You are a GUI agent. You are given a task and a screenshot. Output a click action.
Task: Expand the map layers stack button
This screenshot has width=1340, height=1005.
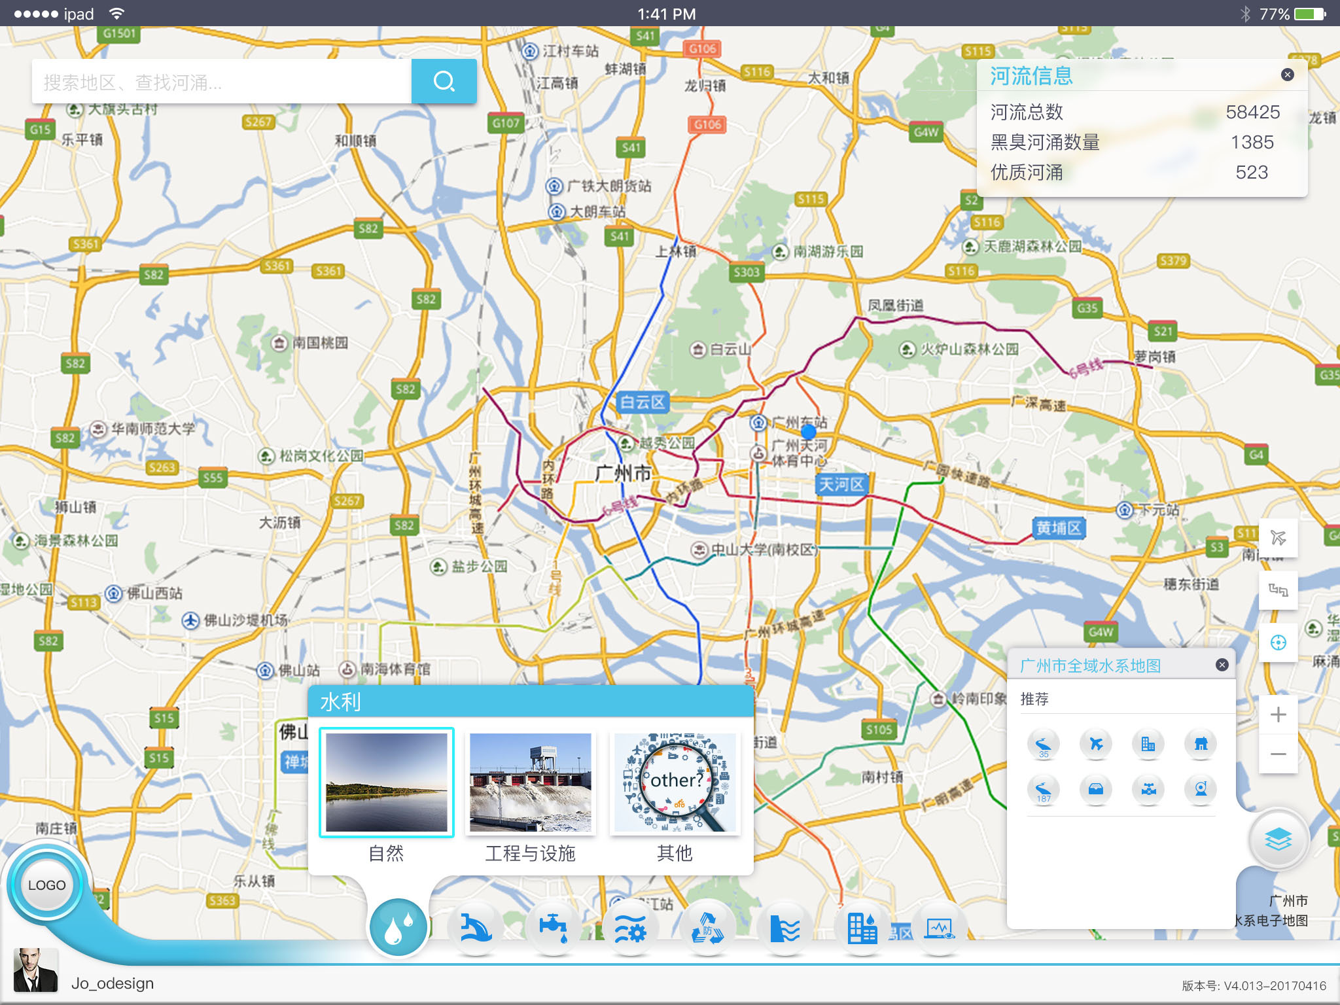[1278, 839]
